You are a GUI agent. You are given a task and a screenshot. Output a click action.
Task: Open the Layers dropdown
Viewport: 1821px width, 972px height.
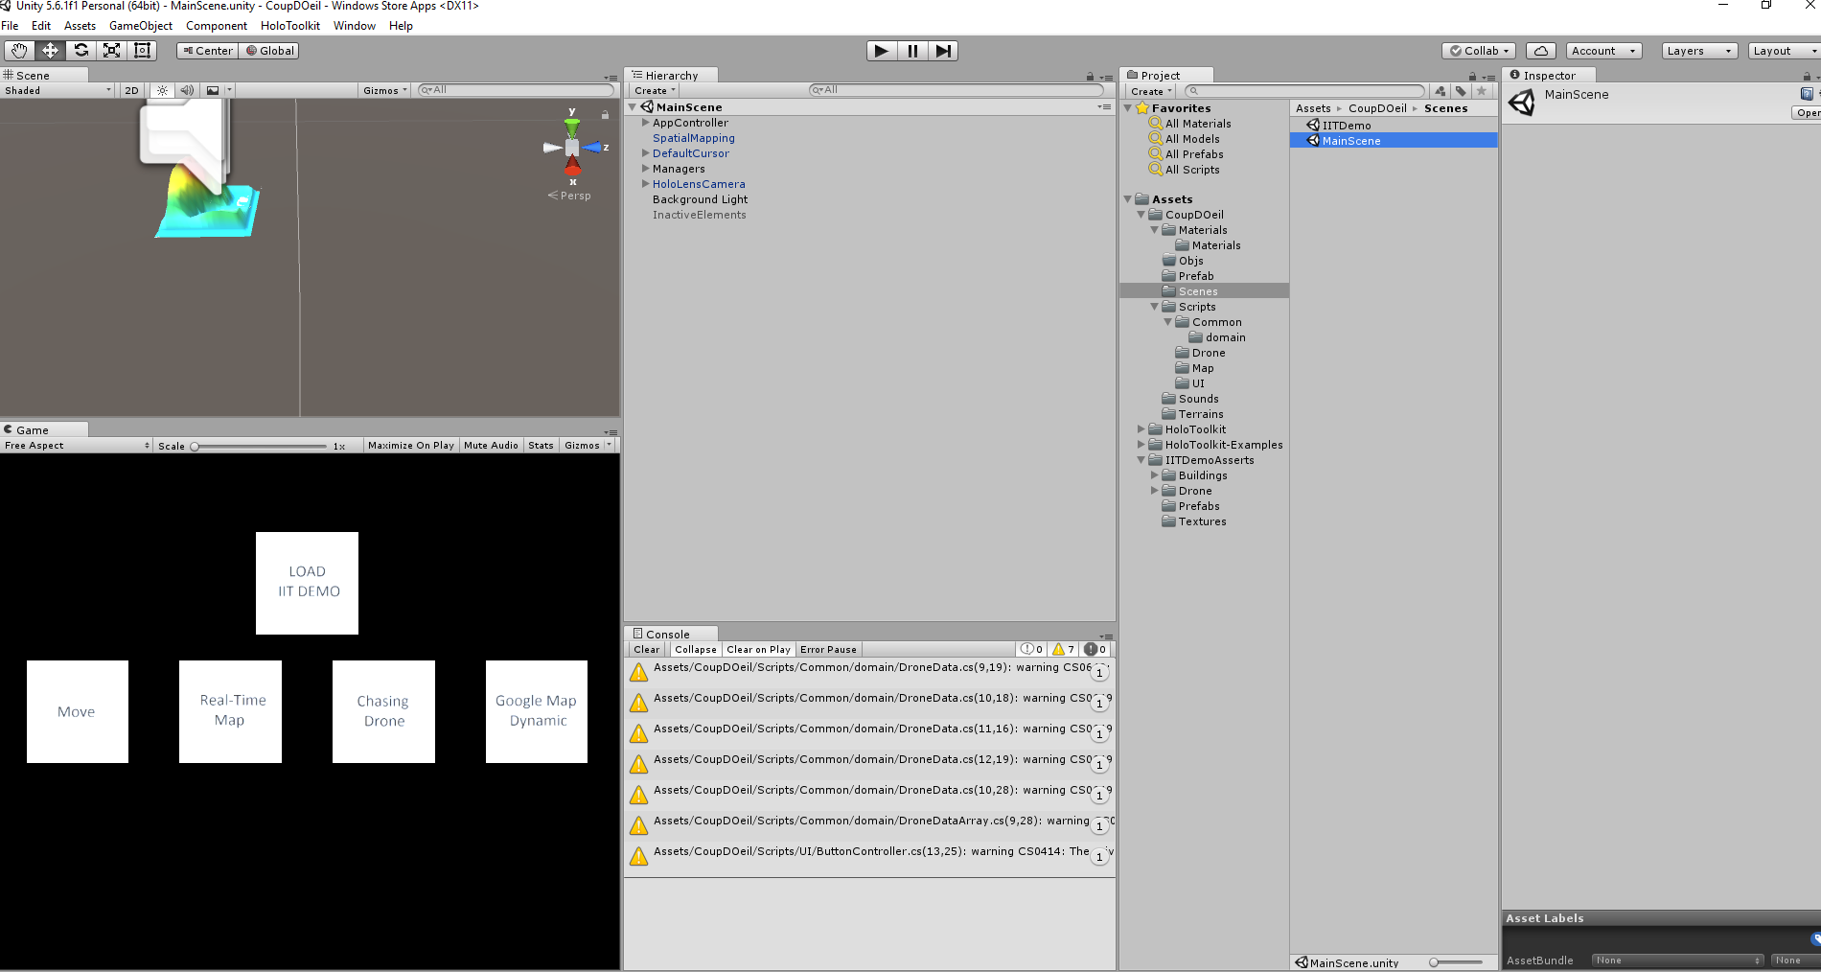click(1699, 51)
